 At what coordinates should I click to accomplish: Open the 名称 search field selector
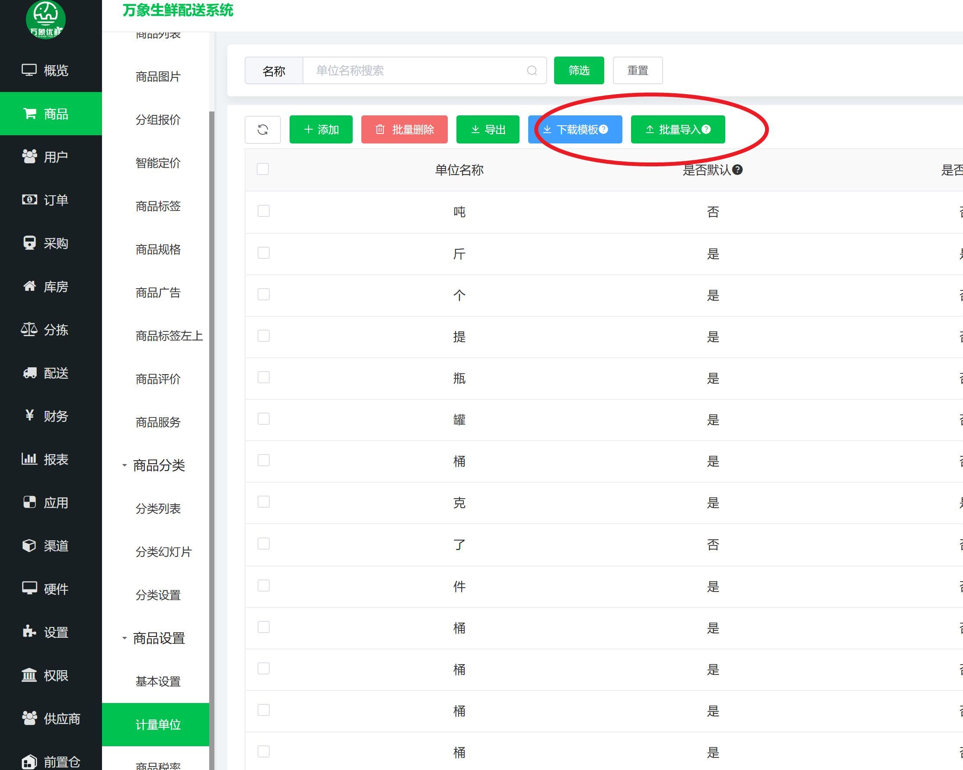pos(273,70)
